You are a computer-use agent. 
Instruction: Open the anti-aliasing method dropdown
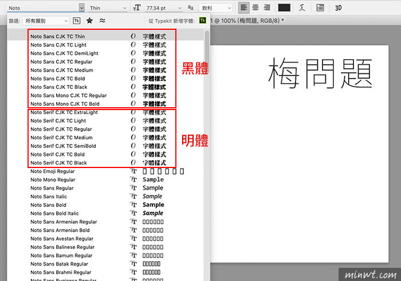point(215,8)
